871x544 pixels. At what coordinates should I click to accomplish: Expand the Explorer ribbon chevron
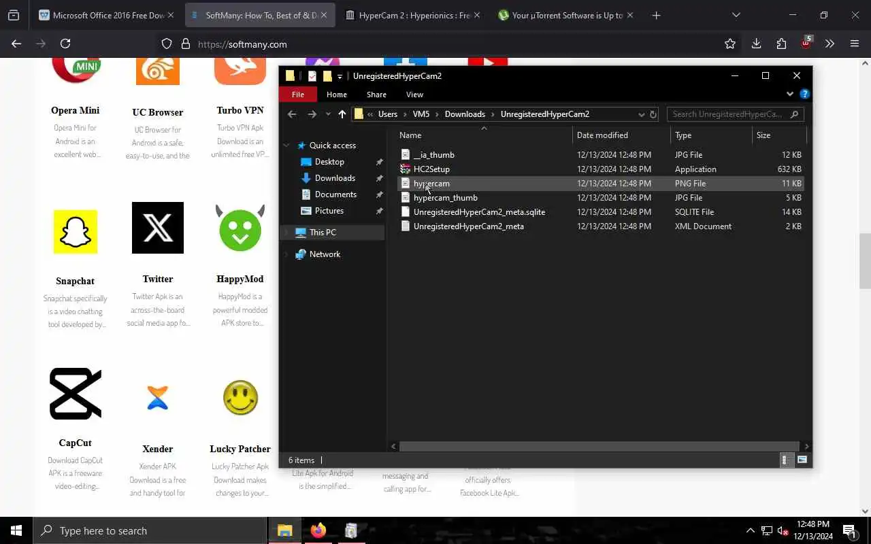pos(789,94)
